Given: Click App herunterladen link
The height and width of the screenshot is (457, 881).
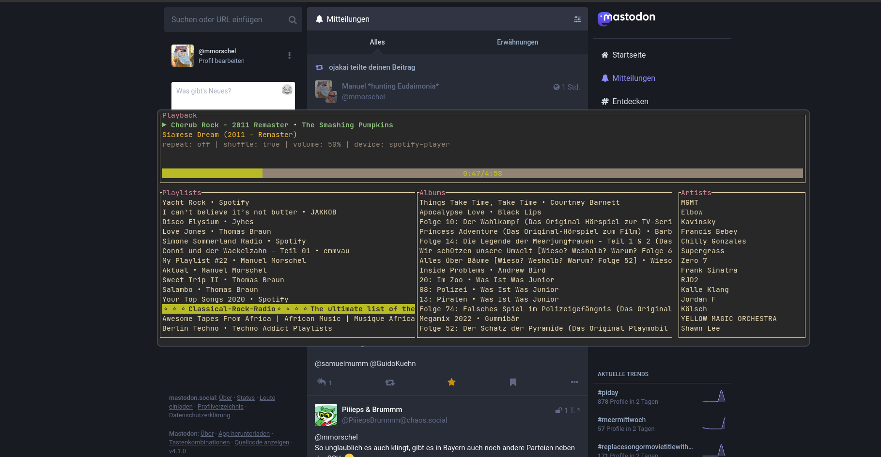Looking at the screenshot, I should (244, 434).
